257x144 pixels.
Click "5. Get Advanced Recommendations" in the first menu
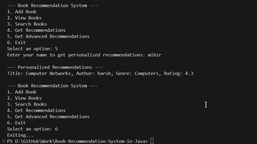pyautogui.click(x=48, y=36)
